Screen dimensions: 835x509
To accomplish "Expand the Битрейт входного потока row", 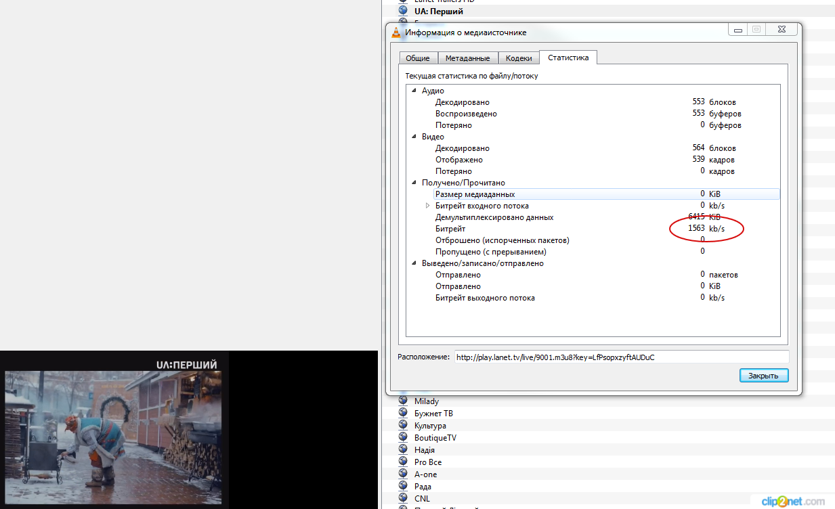I will pos(427,206).
